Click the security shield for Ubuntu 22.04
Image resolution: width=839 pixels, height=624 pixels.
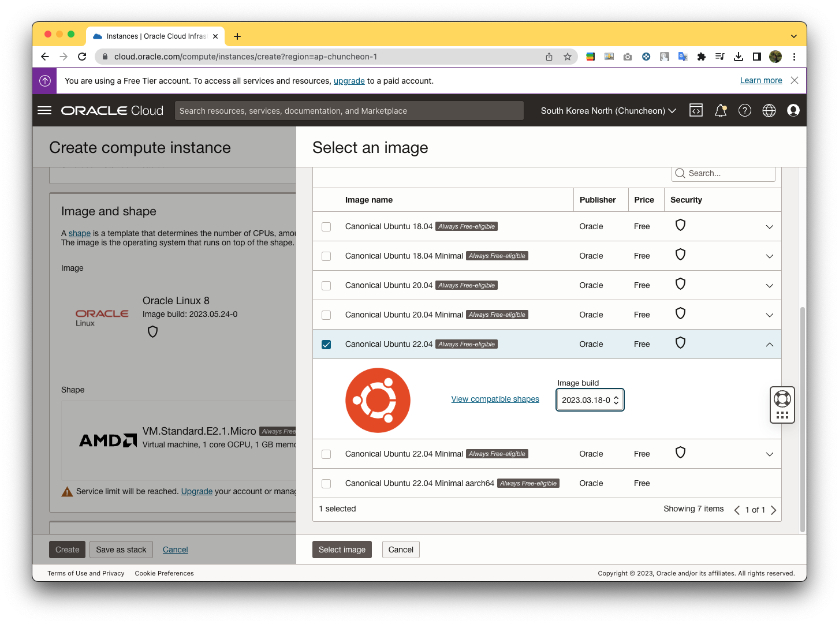(x=681, y=343)
